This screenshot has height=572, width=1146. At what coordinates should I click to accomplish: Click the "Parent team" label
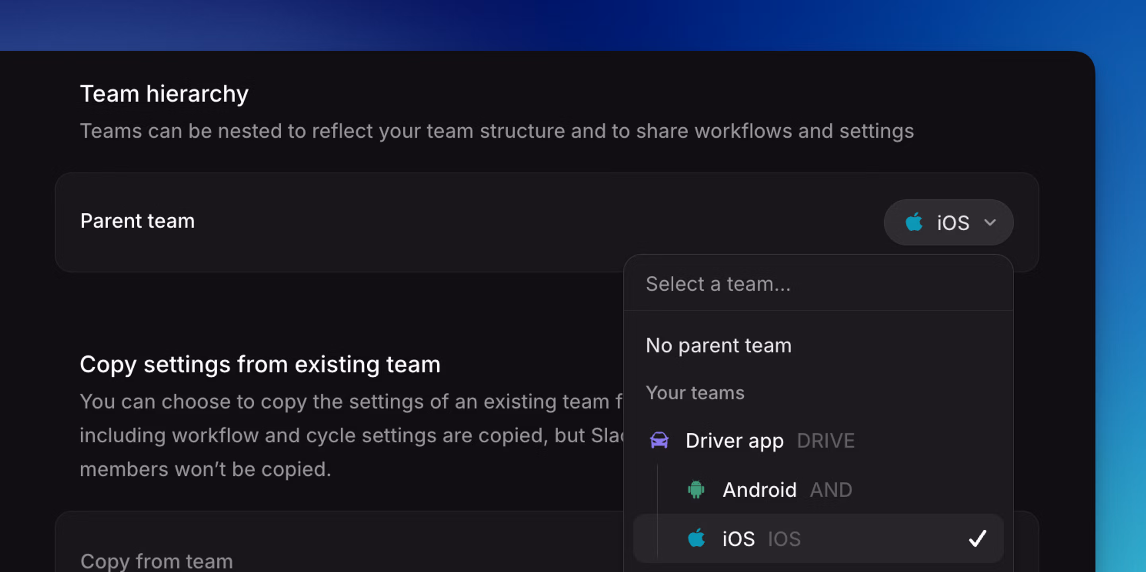point(137,221)
